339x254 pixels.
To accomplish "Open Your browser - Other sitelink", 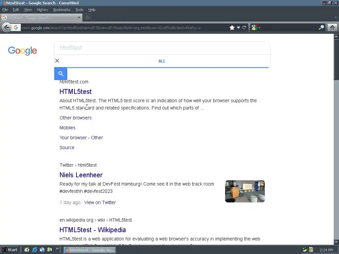I will click(81, 138).
